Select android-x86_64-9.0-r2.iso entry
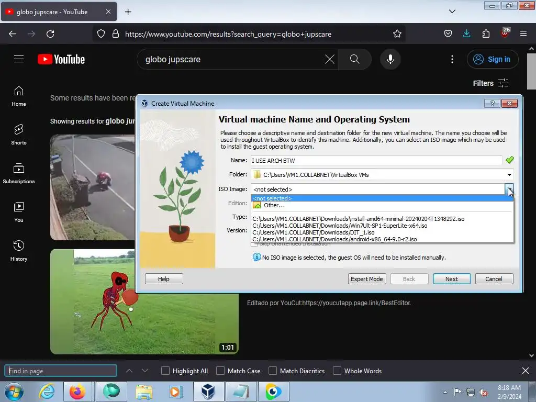The width and height of the screenshot is (536, 402). [x=382, y=239]
